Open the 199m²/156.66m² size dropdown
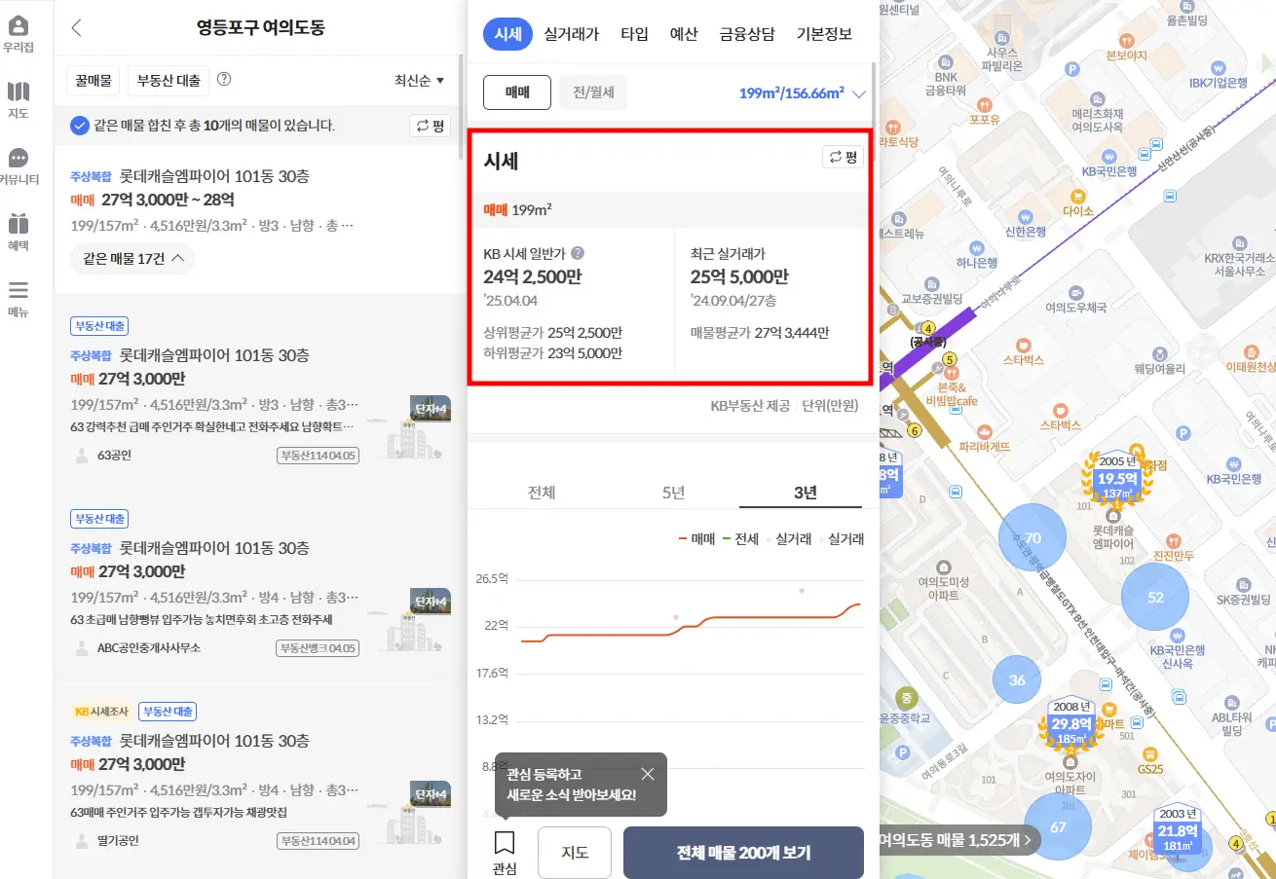The width and height of the screenshot is (1276, 879). (802, 94)
